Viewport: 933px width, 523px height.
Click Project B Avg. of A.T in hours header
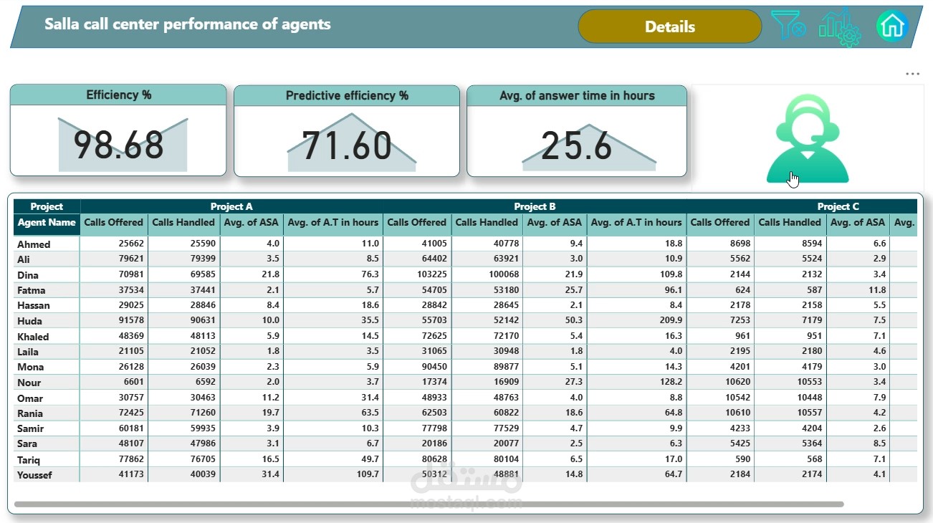(x=636, y=222)
